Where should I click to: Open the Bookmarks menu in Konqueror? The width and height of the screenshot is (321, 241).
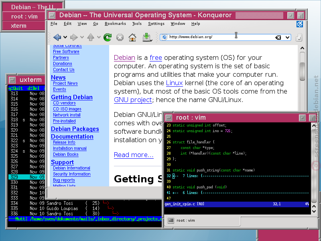[115, 24]
